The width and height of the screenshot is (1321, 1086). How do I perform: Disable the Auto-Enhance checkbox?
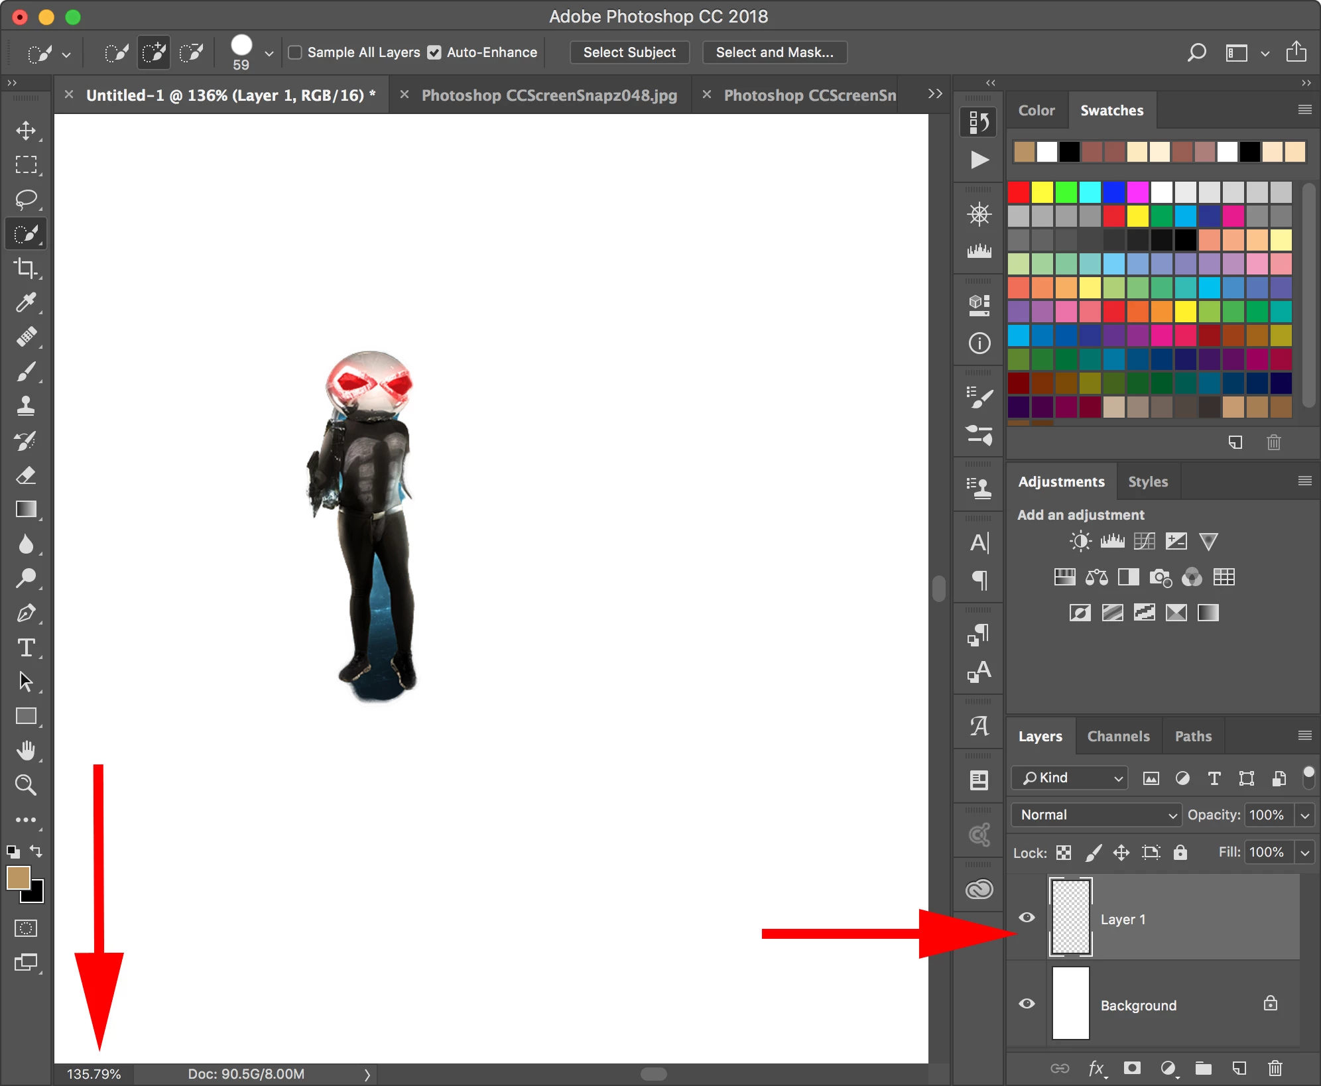coord(434,52)
